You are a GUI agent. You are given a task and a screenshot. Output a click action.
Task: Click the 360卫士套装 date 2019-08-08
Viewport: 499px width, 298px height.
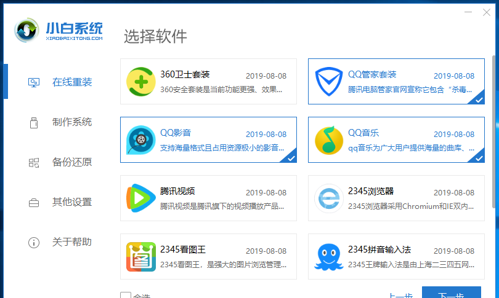(266, 76)
